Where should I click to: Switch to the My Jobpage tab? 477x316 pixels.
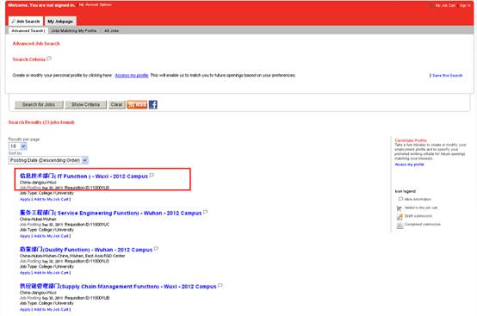60,22
